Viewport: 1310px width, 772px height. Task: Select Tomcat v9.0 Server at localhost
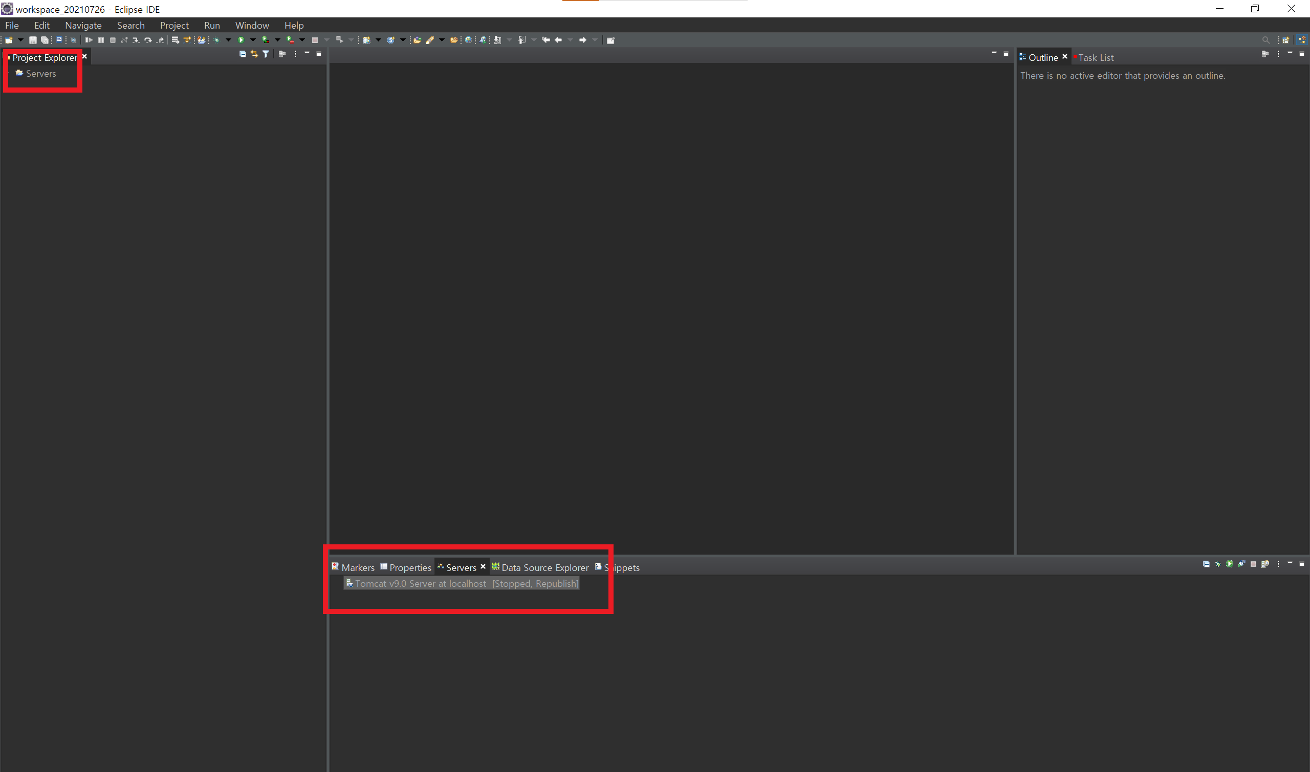click(420, 584)
